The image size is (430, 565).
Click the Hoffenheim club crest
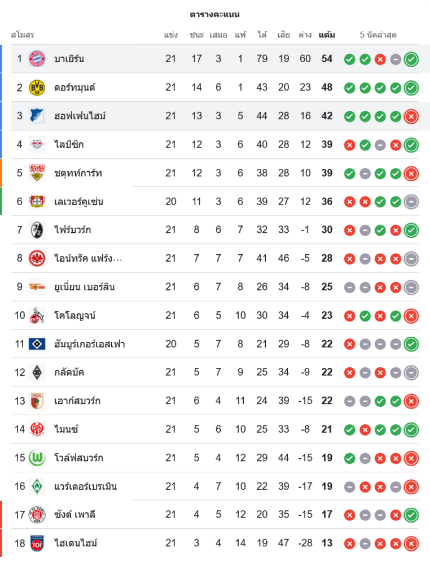coord(37,116)
